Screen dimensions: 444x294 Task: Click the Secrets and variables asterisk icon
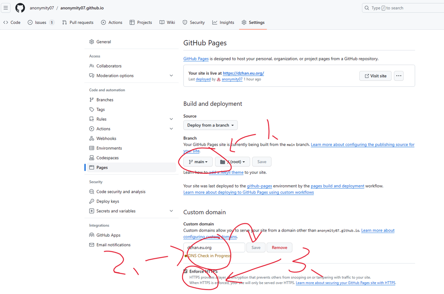pos(92,211)
